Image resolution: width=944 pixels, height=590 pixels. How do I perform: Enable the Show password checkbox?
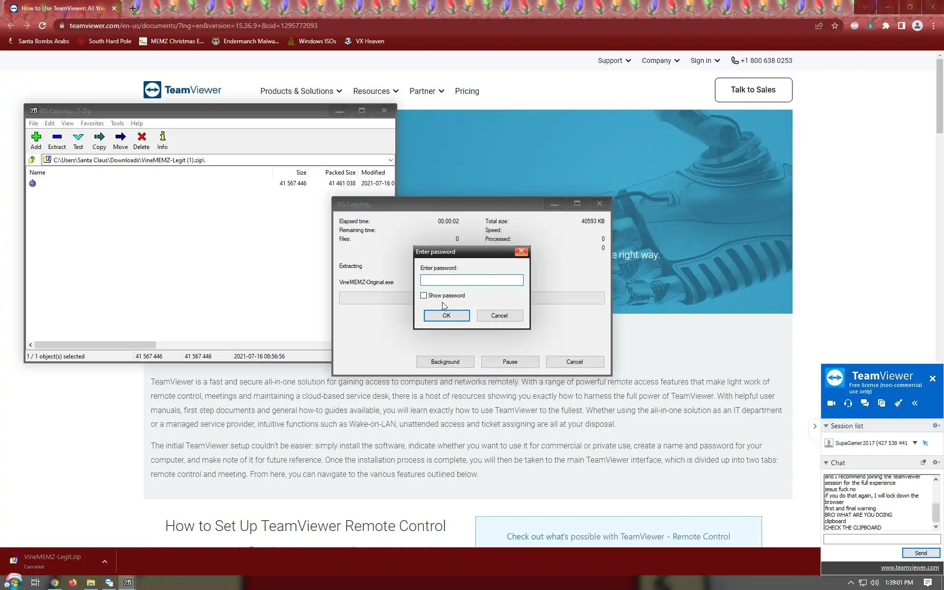coord(424,295)
